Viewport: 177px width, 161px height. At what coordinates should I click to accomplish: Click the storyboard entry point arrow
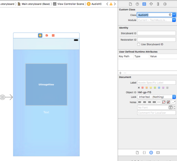pos(6,97)
